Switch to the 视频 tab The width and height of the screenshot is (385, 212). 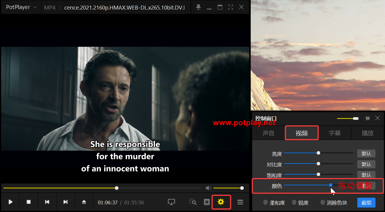click(302, 133)
